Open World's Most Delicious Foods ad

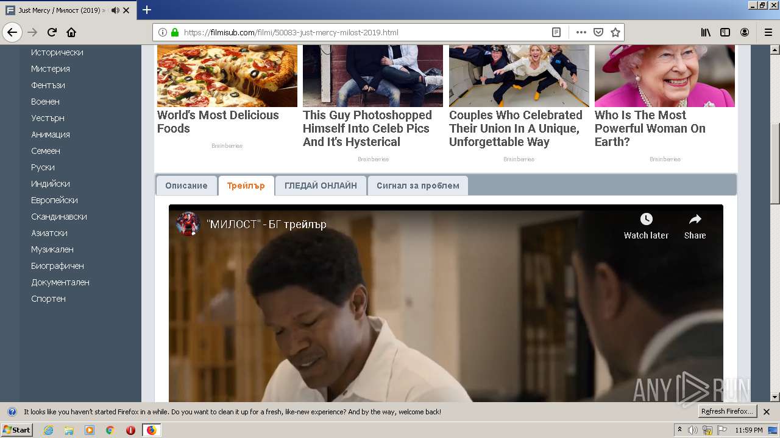(218, 122)
